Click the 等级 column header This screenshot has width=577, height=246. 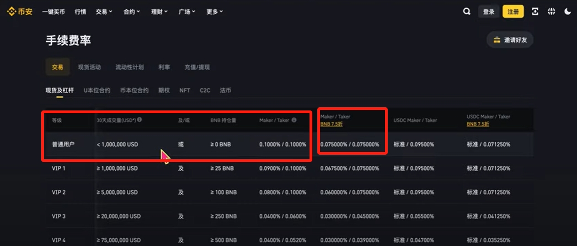(x=57, y=120)
